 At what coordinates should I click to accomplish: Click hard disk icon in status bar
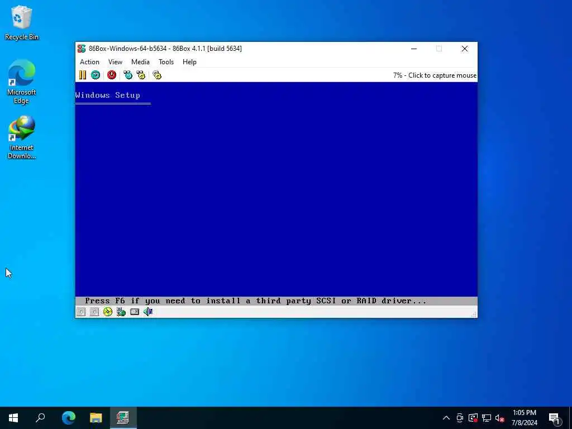(x=135, y=312)
